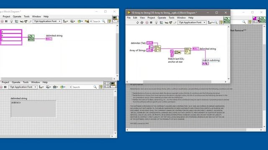This screenshot has width=268, height=150.
Task: Click connector pane grid in bottom-left panel
Action: pyautogui.click(x=107, y=85)
